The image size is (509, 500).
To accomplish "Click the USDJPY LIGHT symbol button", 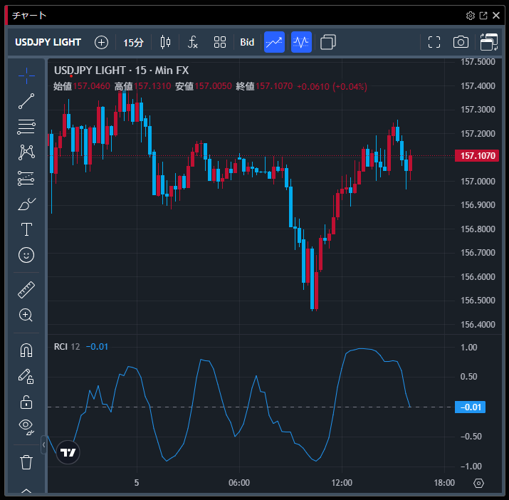I will tap(48, 42).
